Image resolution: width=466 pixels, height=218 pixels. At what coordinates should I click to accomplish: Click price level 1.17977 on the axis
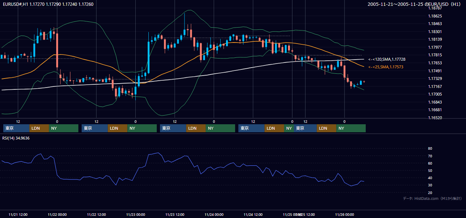(435, 48)
